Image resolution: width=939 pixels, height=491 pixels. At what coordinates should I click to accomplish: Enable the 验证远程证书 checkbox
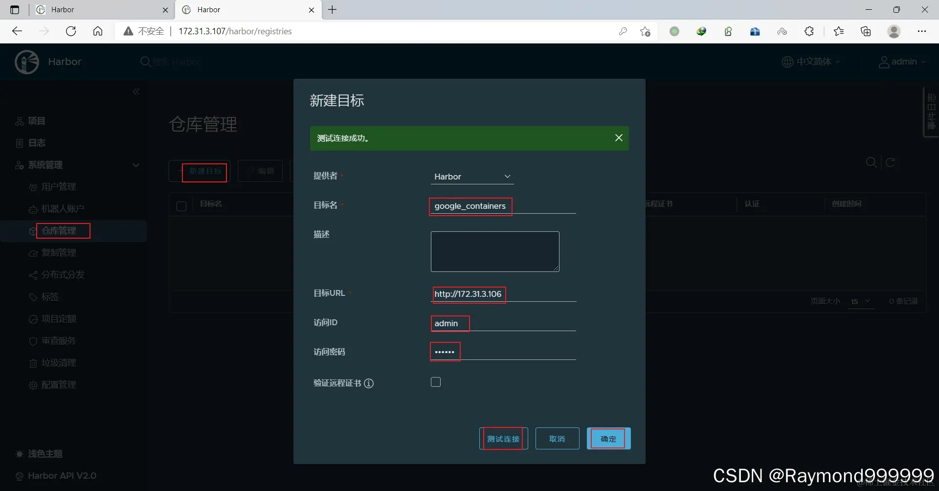pos(435,382)
